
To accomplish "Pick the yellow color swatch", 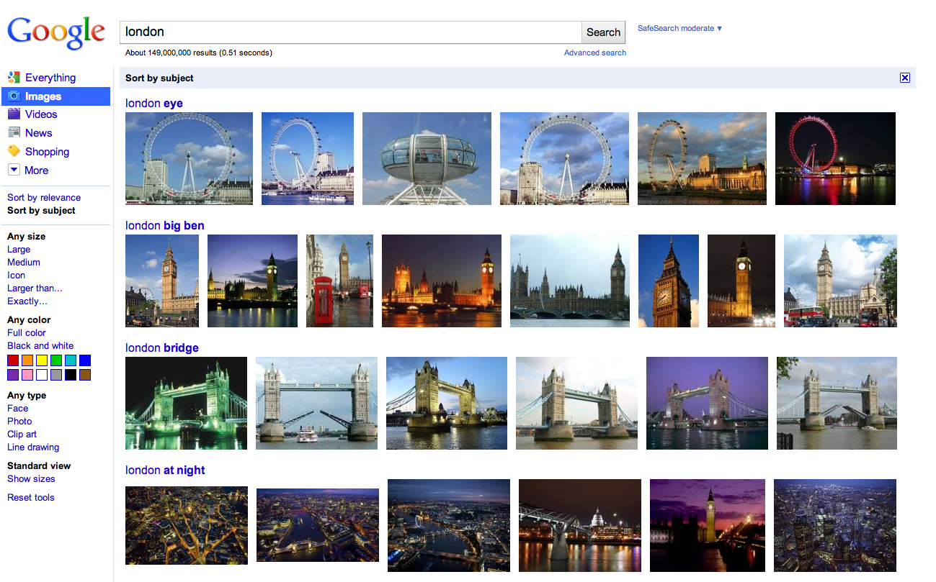I will click(42, 360).
